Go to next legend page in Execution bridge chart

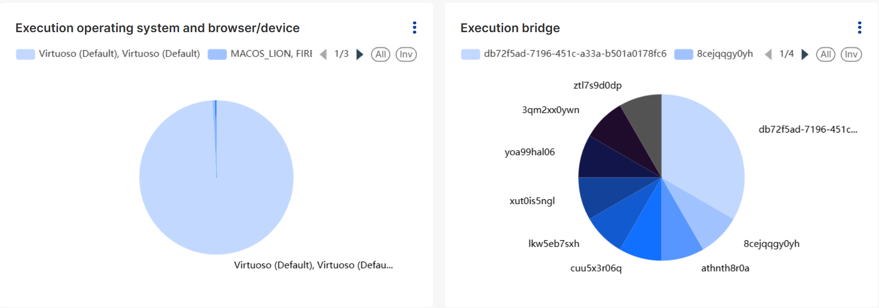(805, 54)
